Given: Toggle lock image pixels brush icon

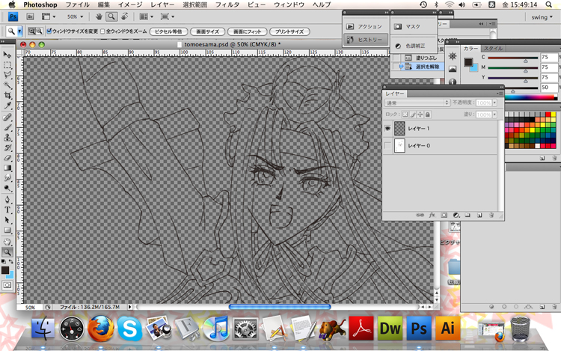Looking at the screenshot, I should (413, 115).
